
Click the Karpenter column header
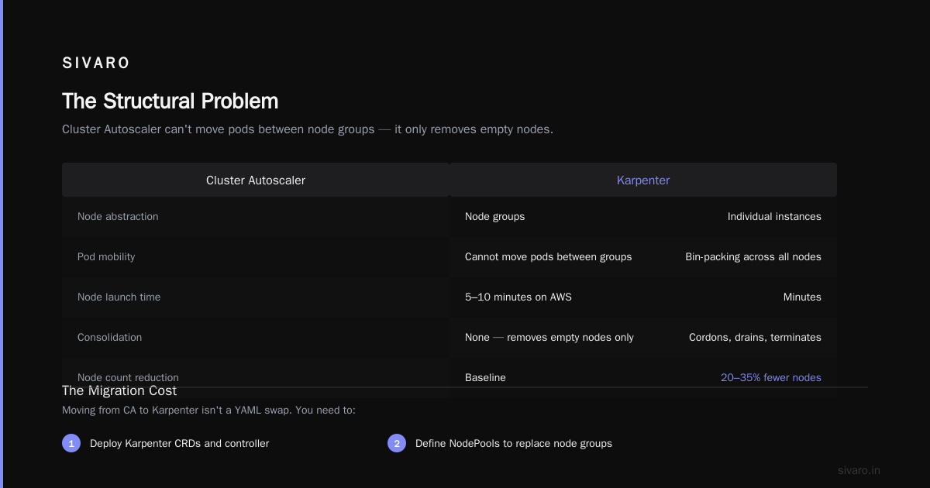643,180
